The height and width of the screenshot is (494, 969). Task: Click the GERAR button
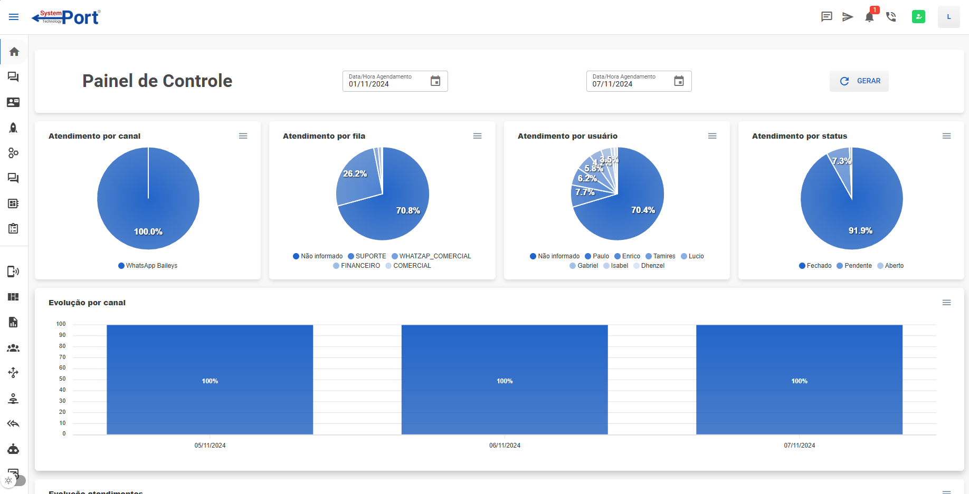[x=859, y=81]
